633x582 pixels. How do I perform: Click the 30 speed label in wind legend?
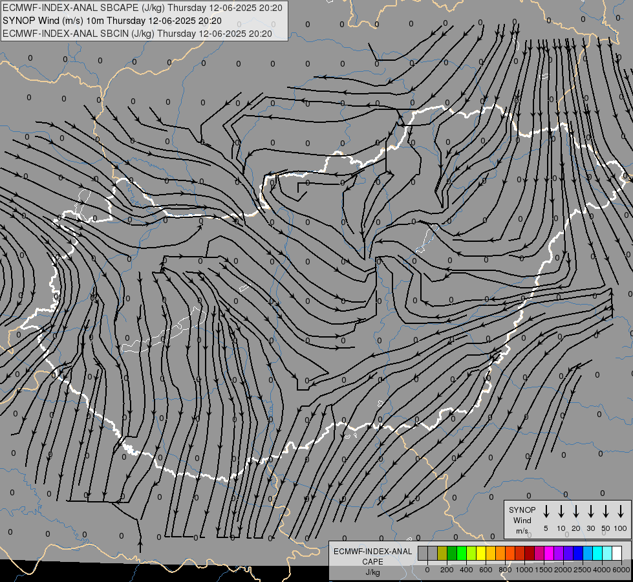tap(590, 528)
